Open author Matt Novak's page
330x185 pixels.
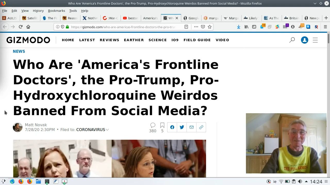(x=36, y=125)
